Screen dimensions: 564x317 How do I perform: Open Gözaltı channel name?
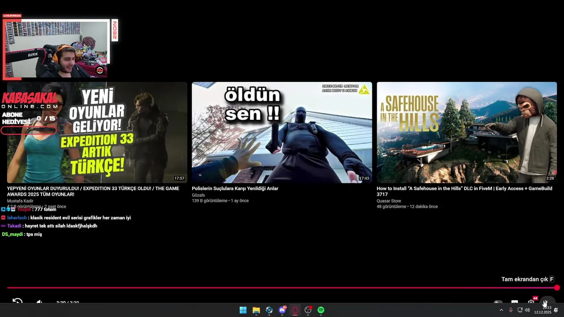(198, 195)
